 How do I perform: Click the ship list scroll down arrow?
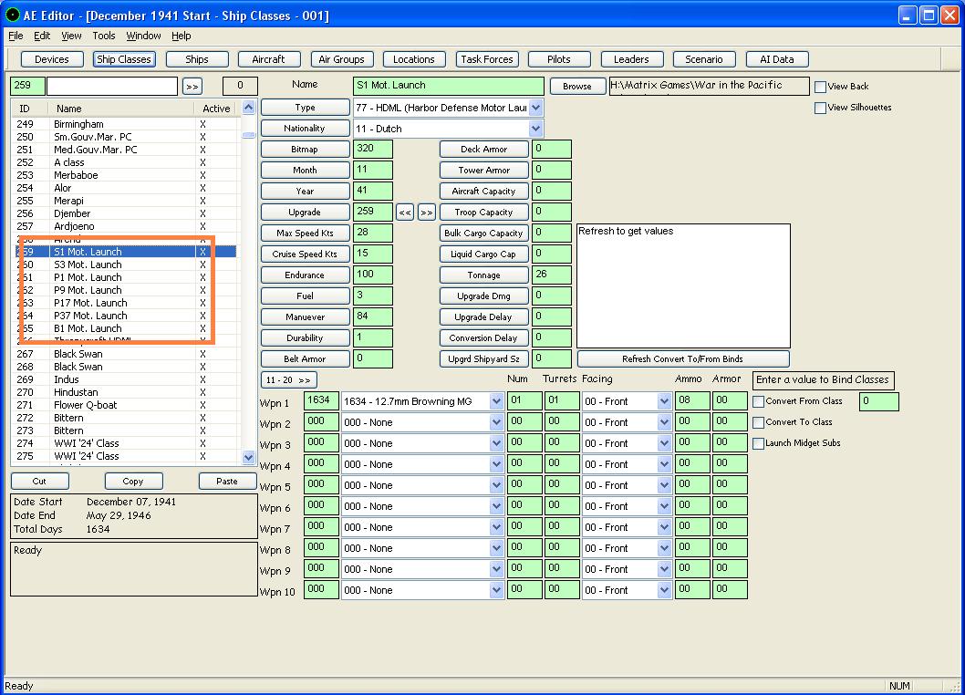tap(249, 457)
